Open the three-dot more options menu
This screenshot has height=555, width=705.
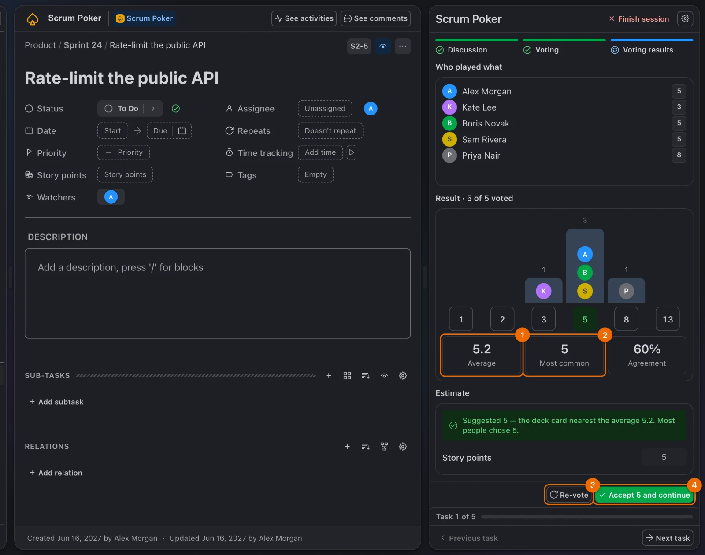[x=403, y=46]
